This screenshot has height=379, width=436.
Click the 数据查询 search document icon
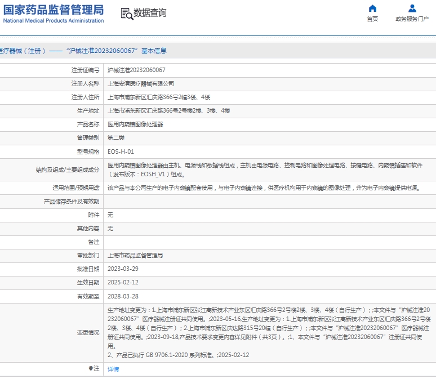click(127, 14)
